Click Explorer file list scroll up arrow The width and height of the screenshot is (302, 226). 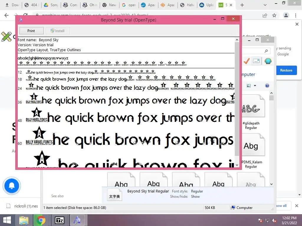pyautogui.click(x=271, y=93)
